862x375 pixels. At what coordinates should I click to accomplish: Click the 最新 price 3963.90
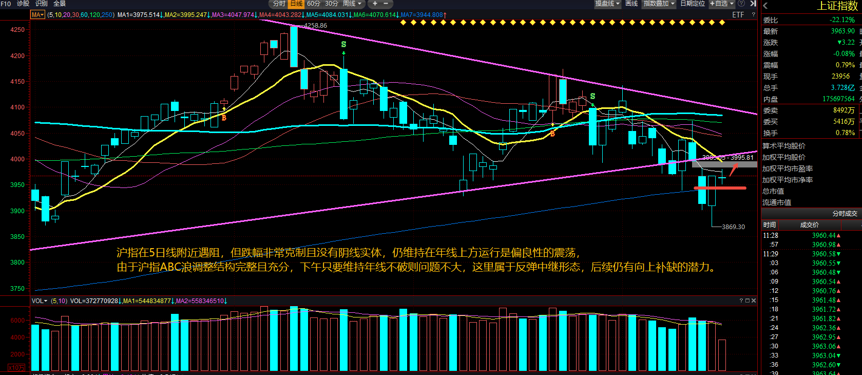click(x=843, y=31)
